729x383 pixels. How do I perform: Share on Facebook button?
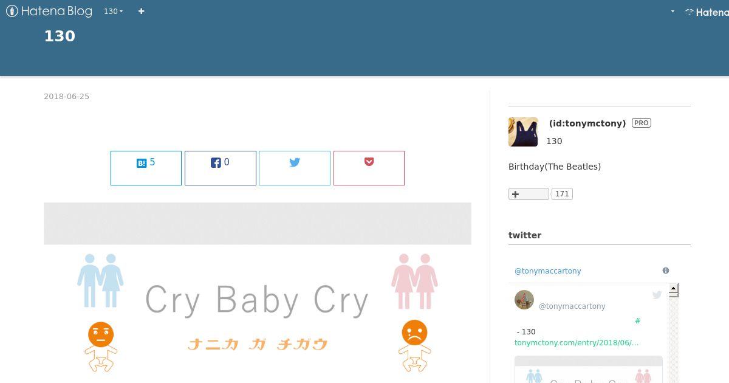[221, 168]
